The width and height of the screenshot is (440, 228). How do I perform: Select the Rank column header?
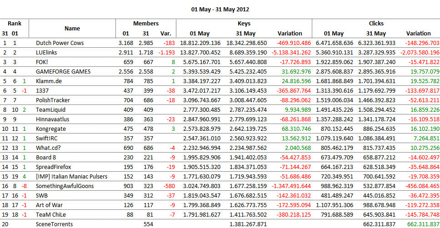(x=15, y=23)
